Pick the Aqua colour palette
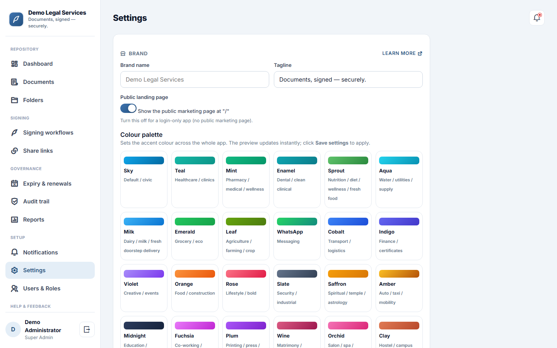557x348 pixels. tap(399, 179)
